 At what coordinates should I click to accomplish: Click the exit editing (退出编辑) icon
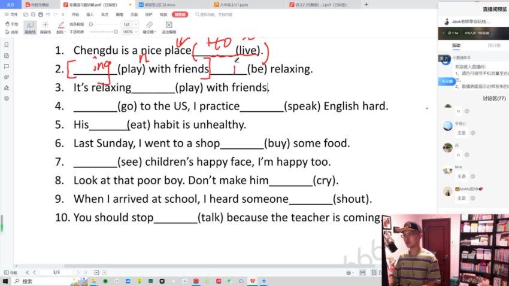(x=168, y=28)
